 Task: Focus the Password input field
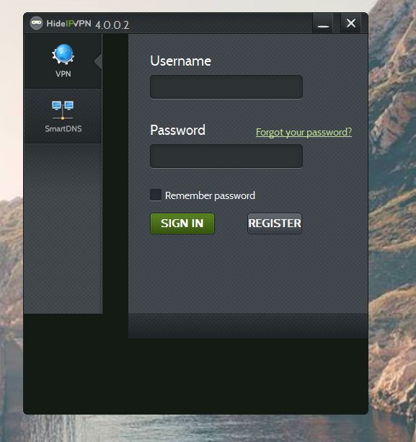click(226, 156)
